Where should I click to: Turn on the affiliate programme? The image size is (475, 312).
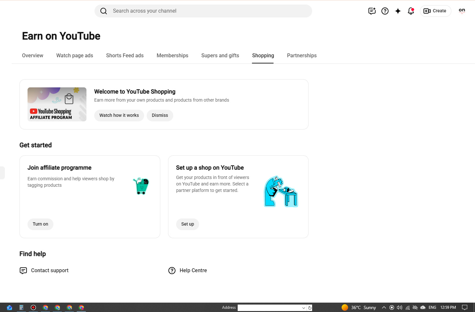click(40, 224)
